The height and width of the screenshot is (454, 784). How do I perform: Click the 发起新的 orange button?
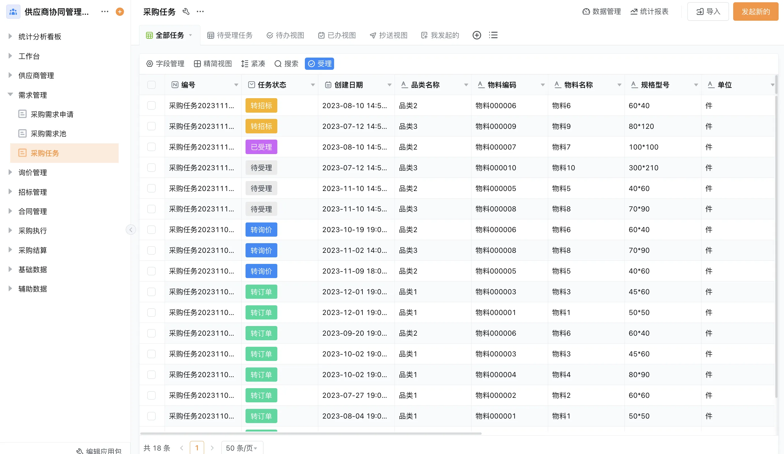click(755, 12)
